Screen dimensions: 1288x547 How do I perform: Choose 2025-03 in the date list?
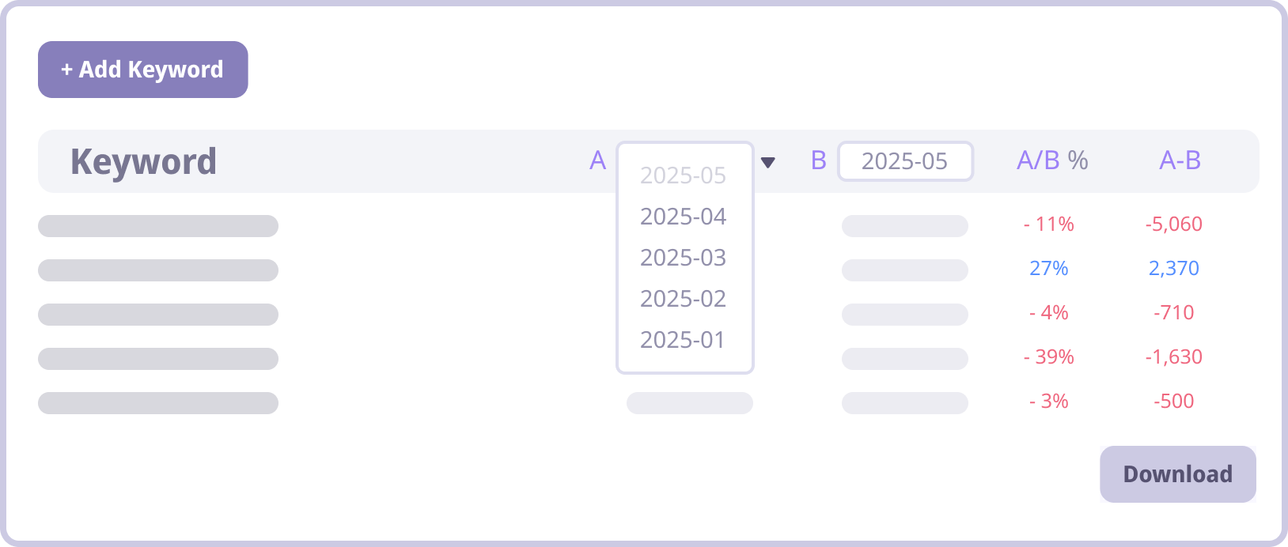click(x=684, y=258)
